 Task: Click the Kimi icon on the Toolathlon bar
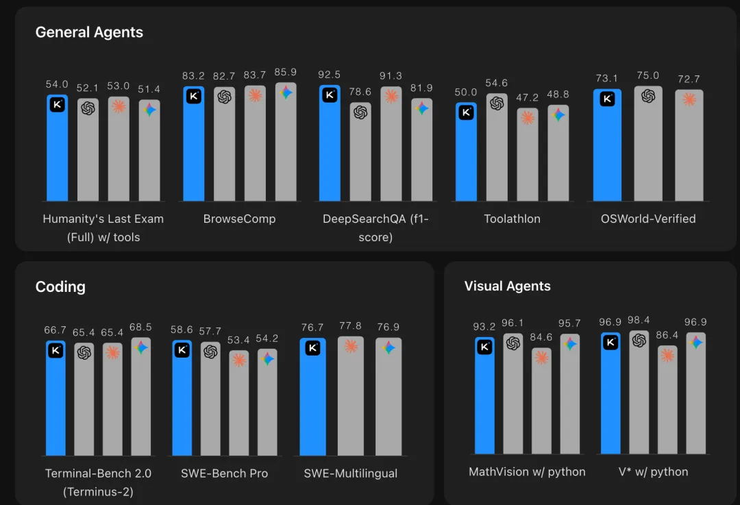pos(466,112)
